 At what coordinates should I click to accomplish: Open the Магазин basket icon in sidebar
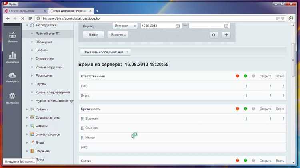[12, 35]
